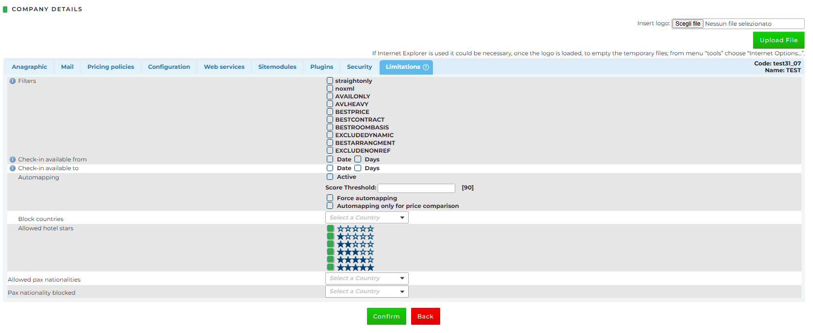Toggle the Force automapping checkbox

pos(330,198)
